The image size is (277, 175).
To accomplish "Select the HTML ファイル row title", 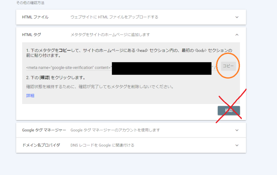I will click(35, 17).
